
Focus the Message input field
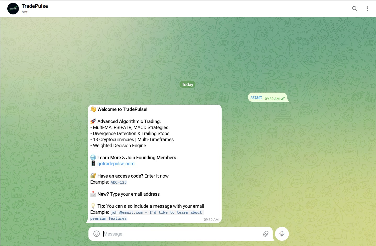(181, 234)
